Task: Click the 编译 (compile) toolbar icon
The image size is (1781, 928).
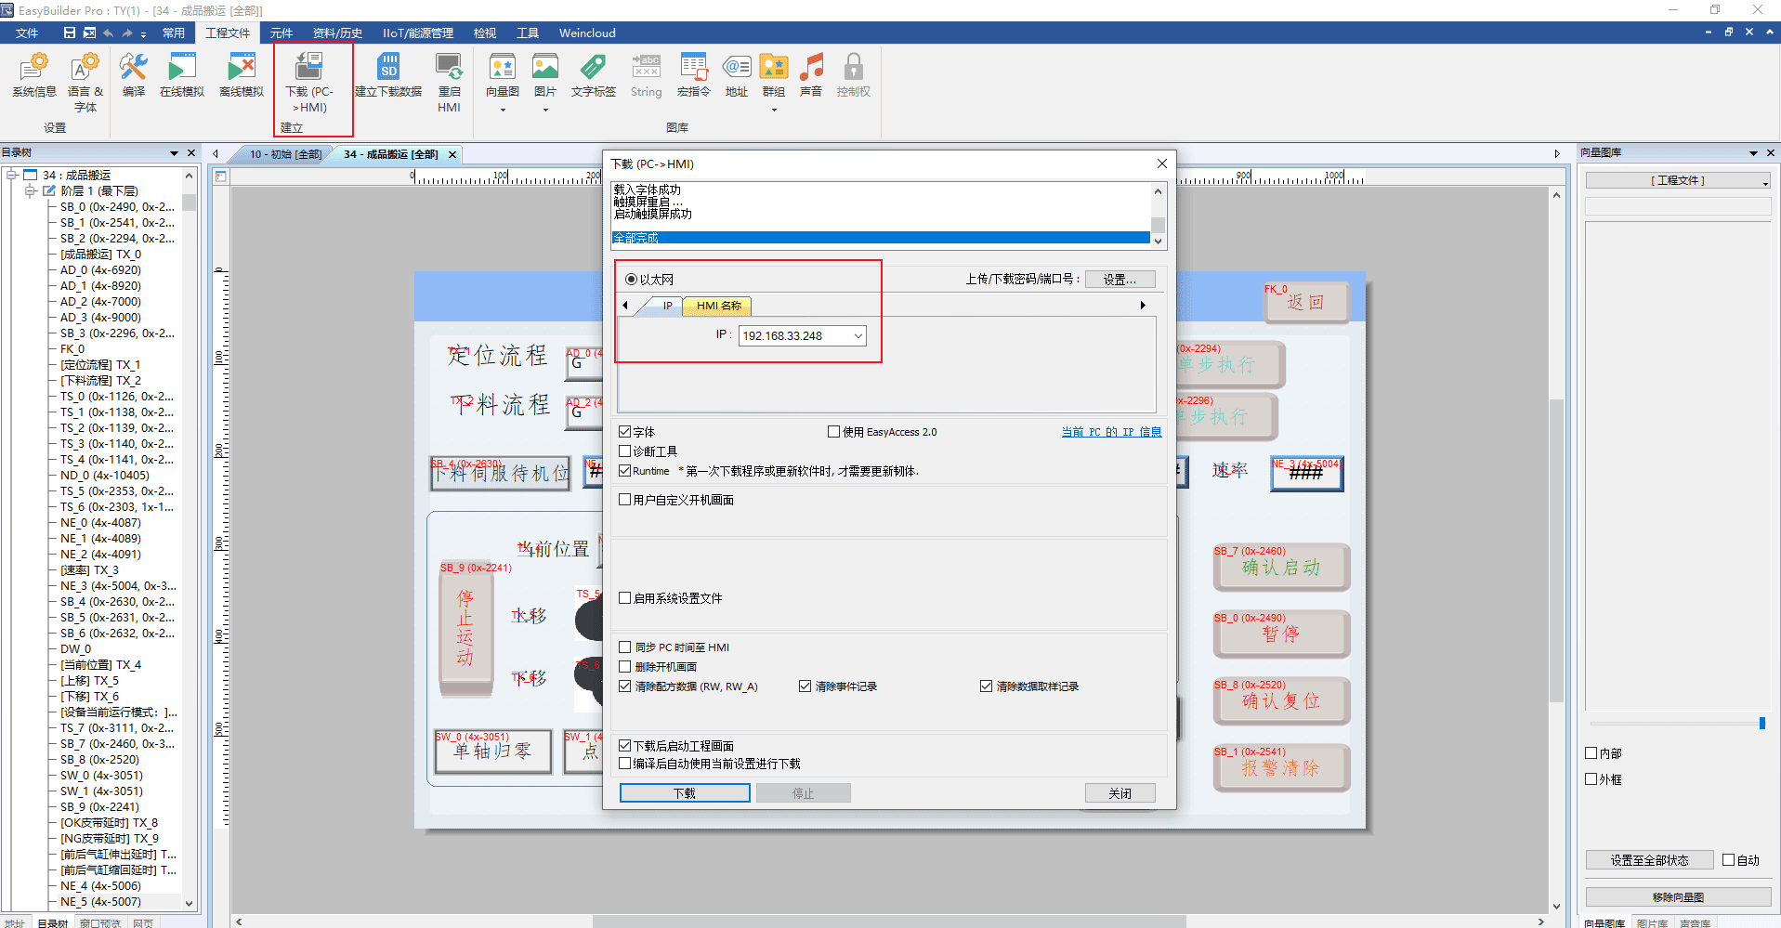Action: click(x=133, y=74)
